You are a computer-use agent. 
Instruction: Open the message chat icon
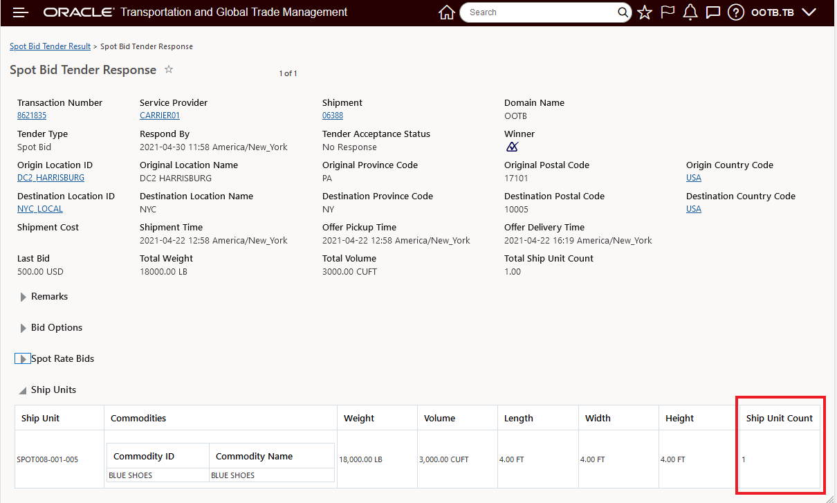713,12
